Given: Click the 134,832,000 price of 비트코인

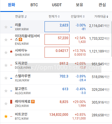Looking at the screenshot, I should [59, 115].
